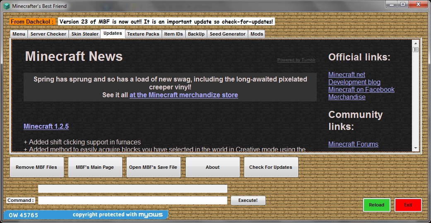
Task: Open the Texture Packs tab
Action: point(143,34)
